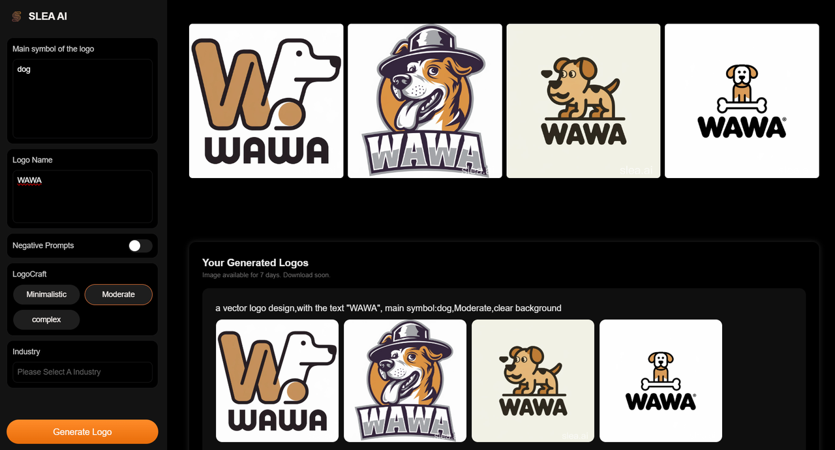This screenshot has height=450, width=835.
Task: Open the large beige cartoon puppy logo
Action: pyautogui.click(x=583, y=101)
